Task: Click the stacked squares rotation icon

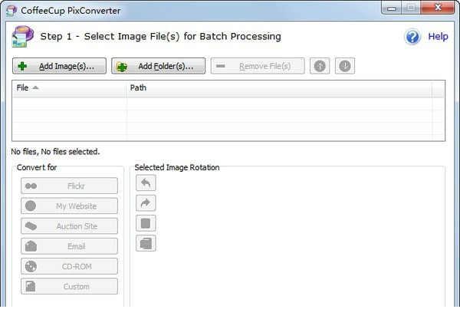Action: click(x=146, y=243)
